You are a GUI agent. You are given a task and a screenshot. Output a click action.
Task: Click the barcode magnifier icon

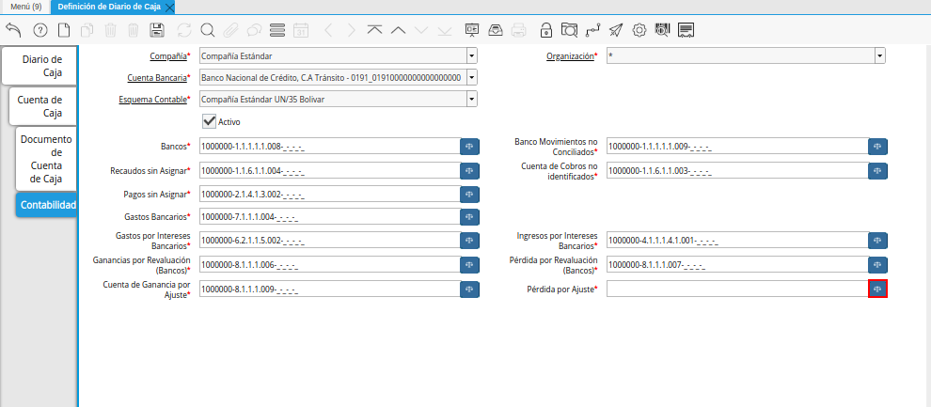[x=662, y=30]
